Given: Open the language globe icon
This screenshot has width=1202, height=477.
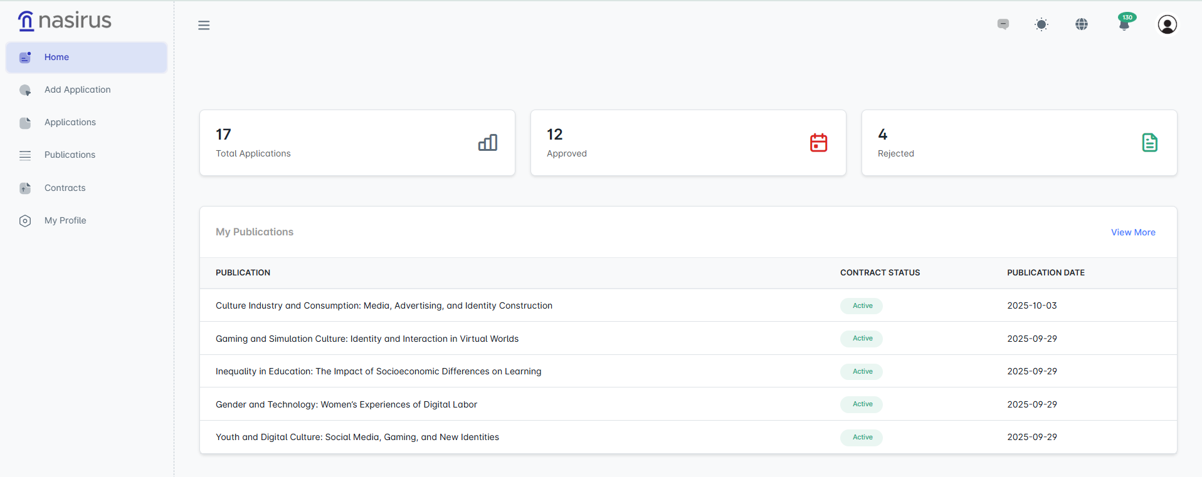Looking at the screenshot, I should click(1082, 24).
